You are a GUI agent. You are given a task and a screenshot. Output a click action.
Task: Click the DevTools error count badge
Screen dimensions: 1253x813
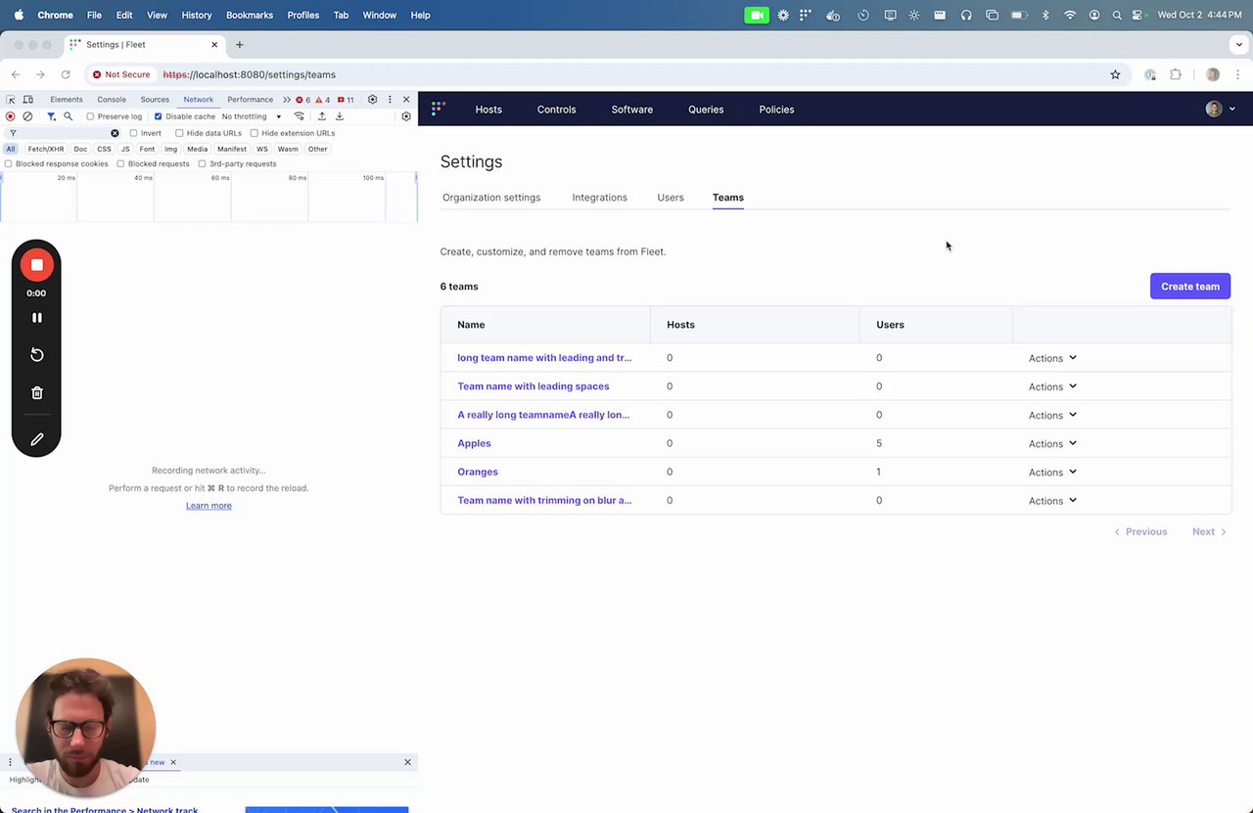point(303,100)
